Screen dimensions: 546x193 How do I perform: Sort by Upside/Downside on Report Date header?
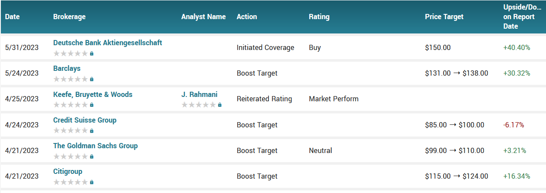tap(522, 17)
